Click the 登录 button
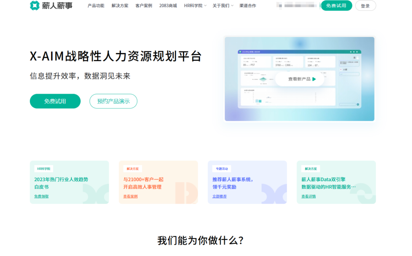This screenshot has width=412, height=256. [365, 6]
